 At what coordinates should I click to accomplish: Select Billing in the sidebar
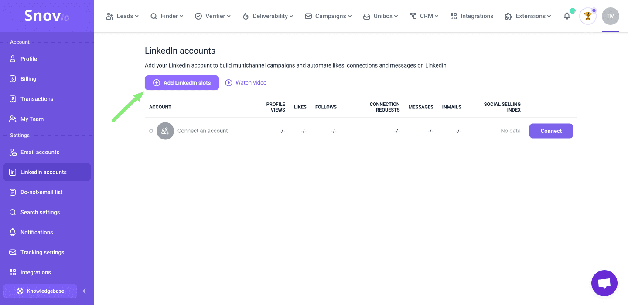click(28, 79)
